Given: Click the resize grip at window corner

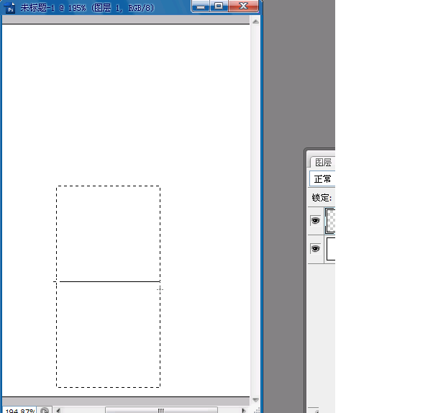Looking at the screenshot, I should [x=257, y=410].
